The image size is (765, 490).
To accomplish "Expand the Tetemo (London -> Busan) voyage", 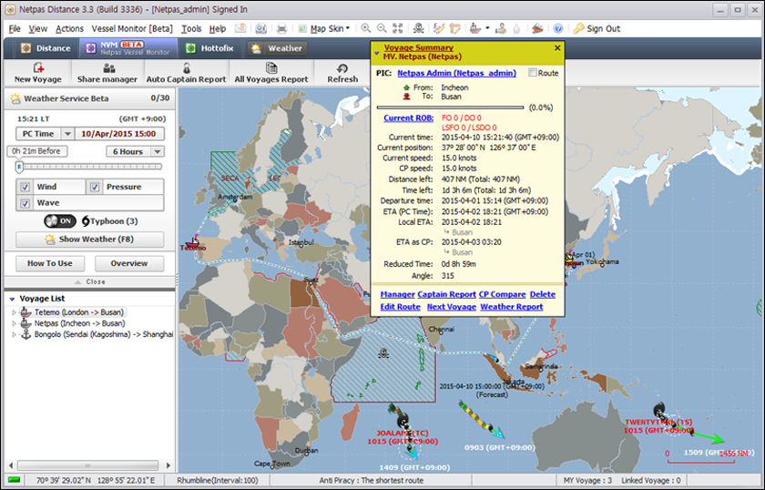I will (14, 312).
